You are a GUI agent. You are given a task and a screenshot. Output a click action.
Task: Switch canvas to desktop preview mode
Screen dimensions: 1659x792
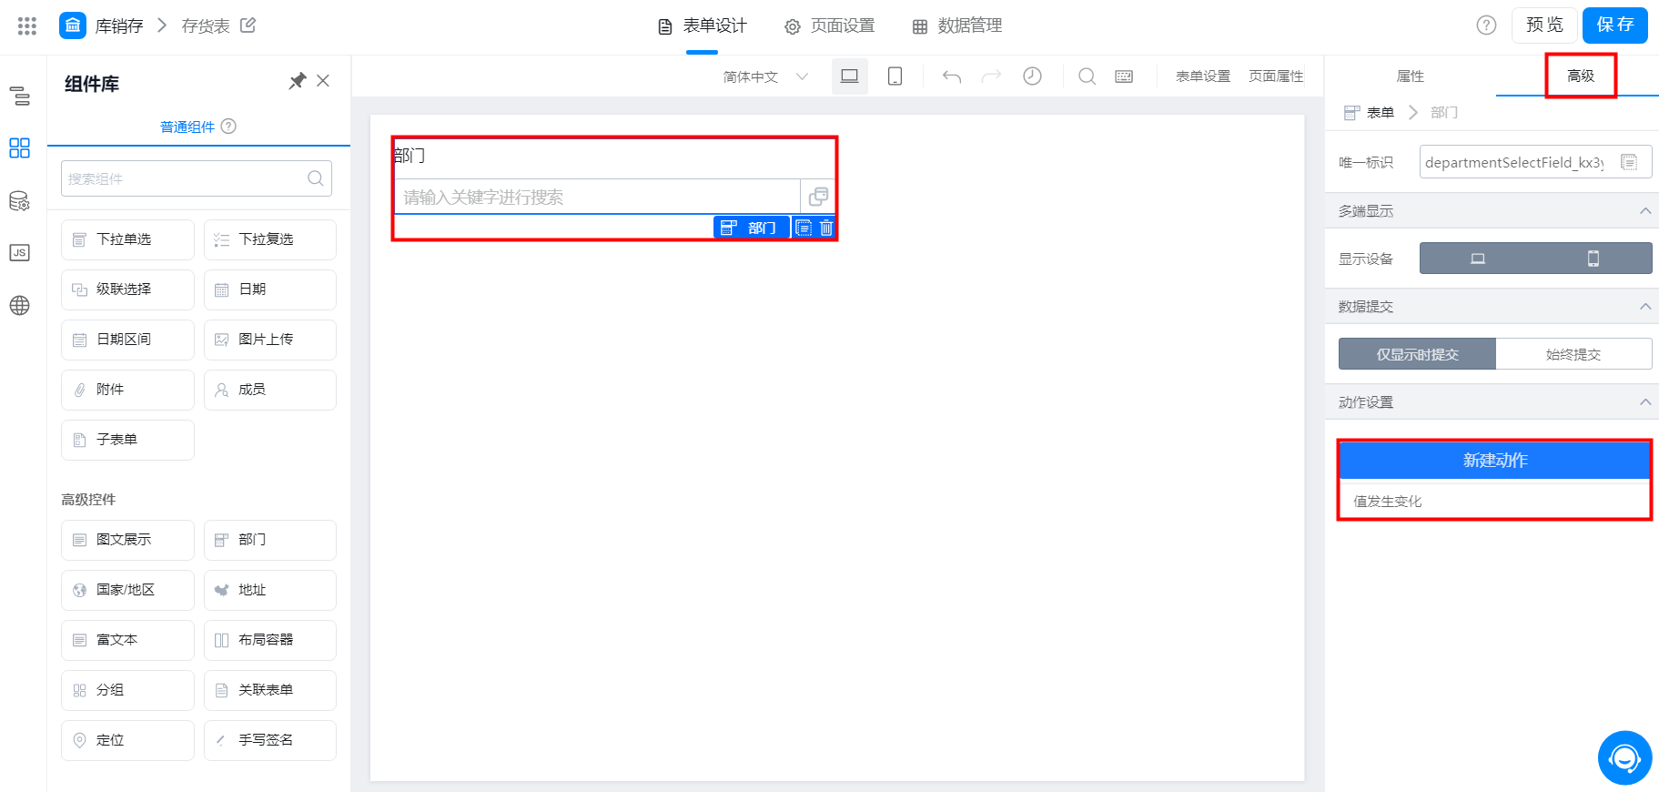[x=850, y=76]
